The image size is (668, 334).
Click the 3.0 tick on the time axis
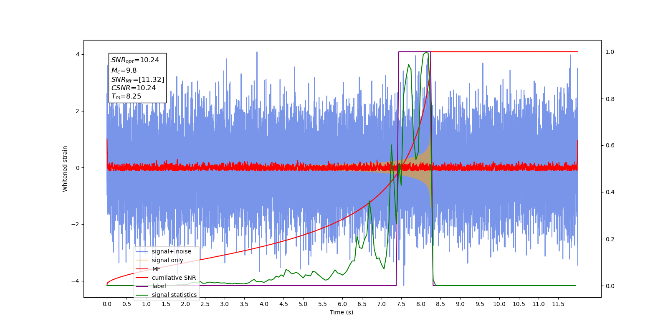tap(225, 304)
